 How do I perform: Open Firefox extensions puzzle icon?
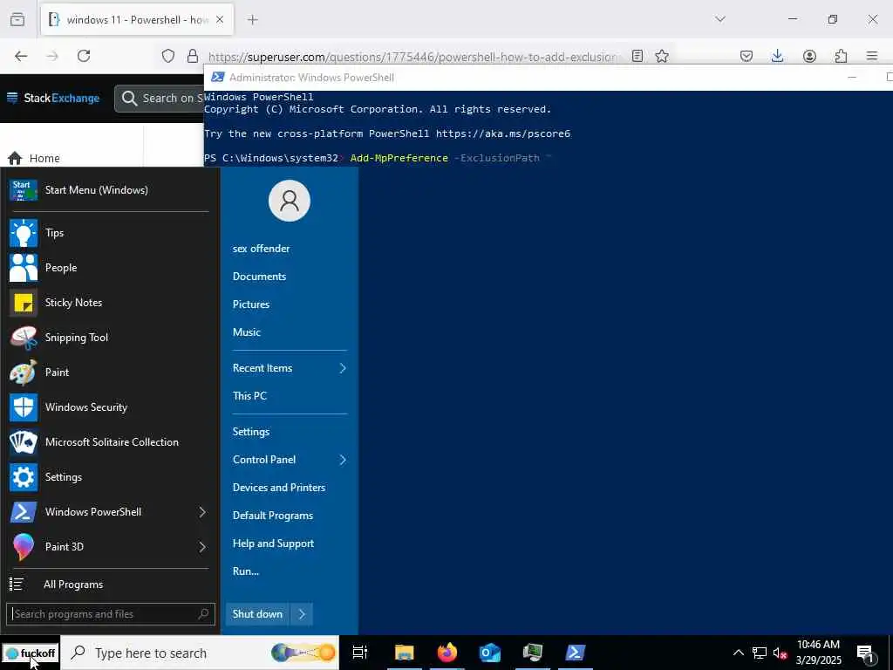841,56
